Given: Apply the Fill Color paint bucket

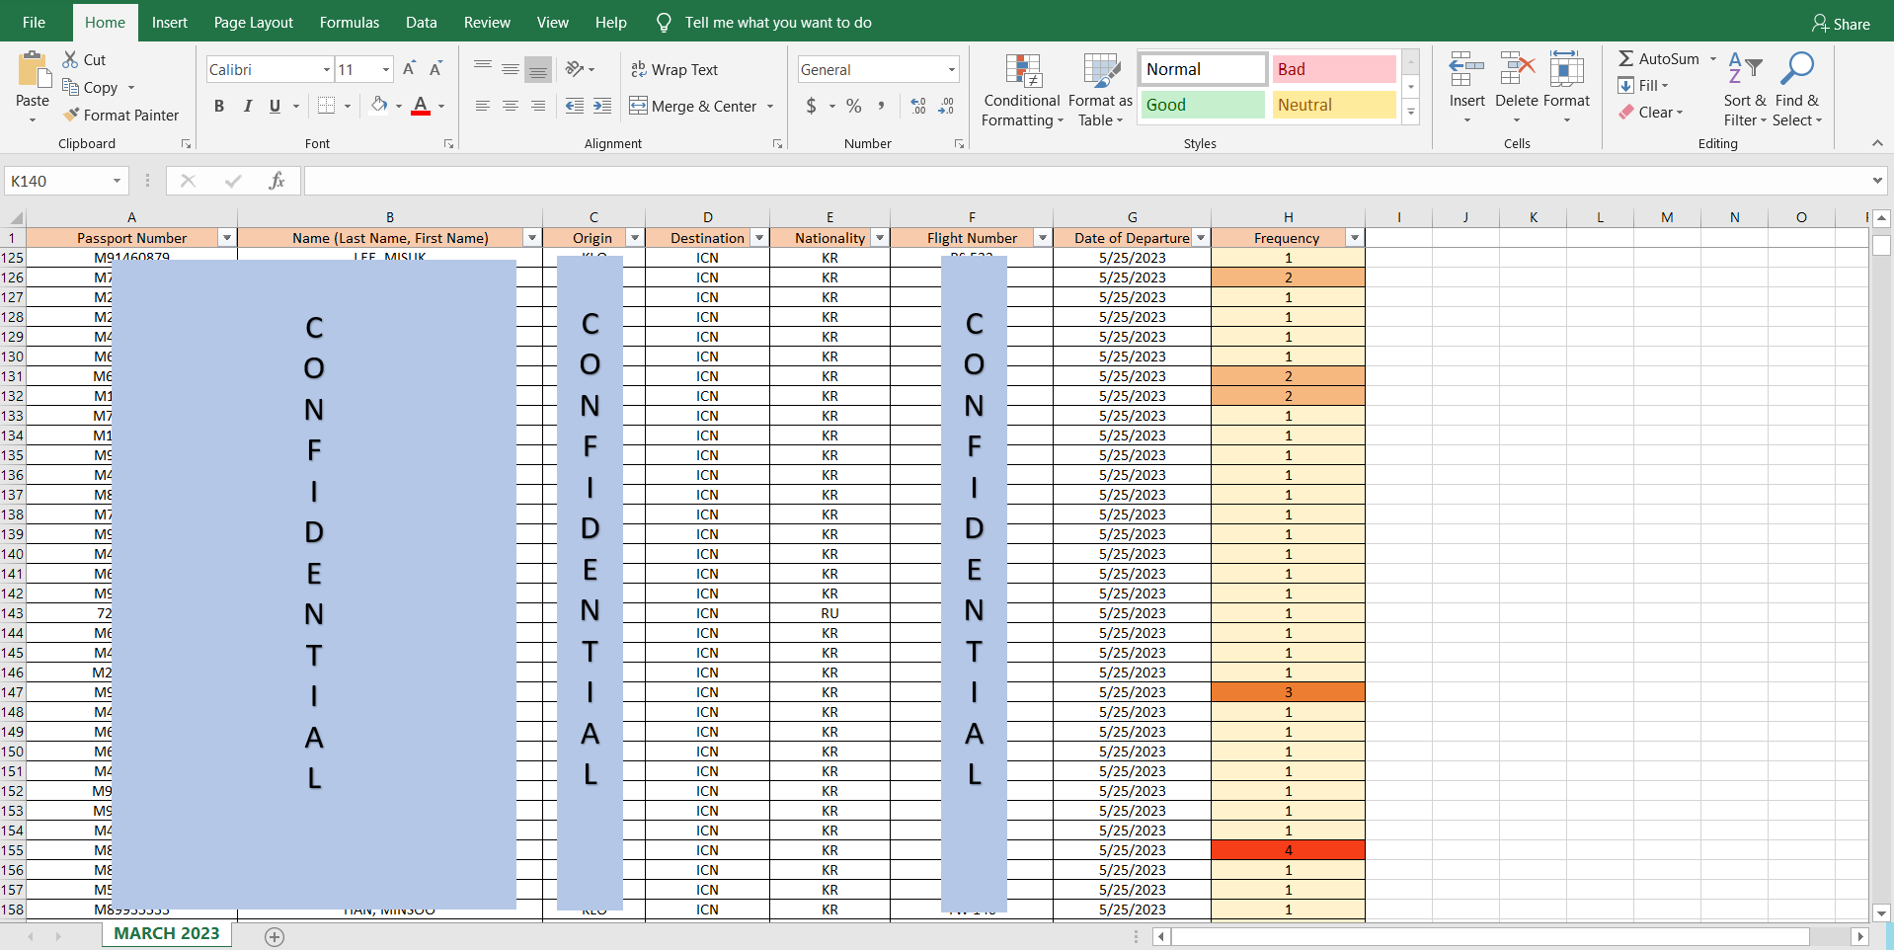Looking at the screenshot, I should (x=379, y=106).
